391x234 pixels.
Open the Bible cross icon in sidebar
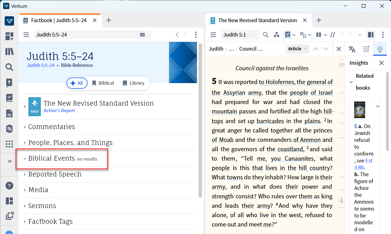(9, 82)
